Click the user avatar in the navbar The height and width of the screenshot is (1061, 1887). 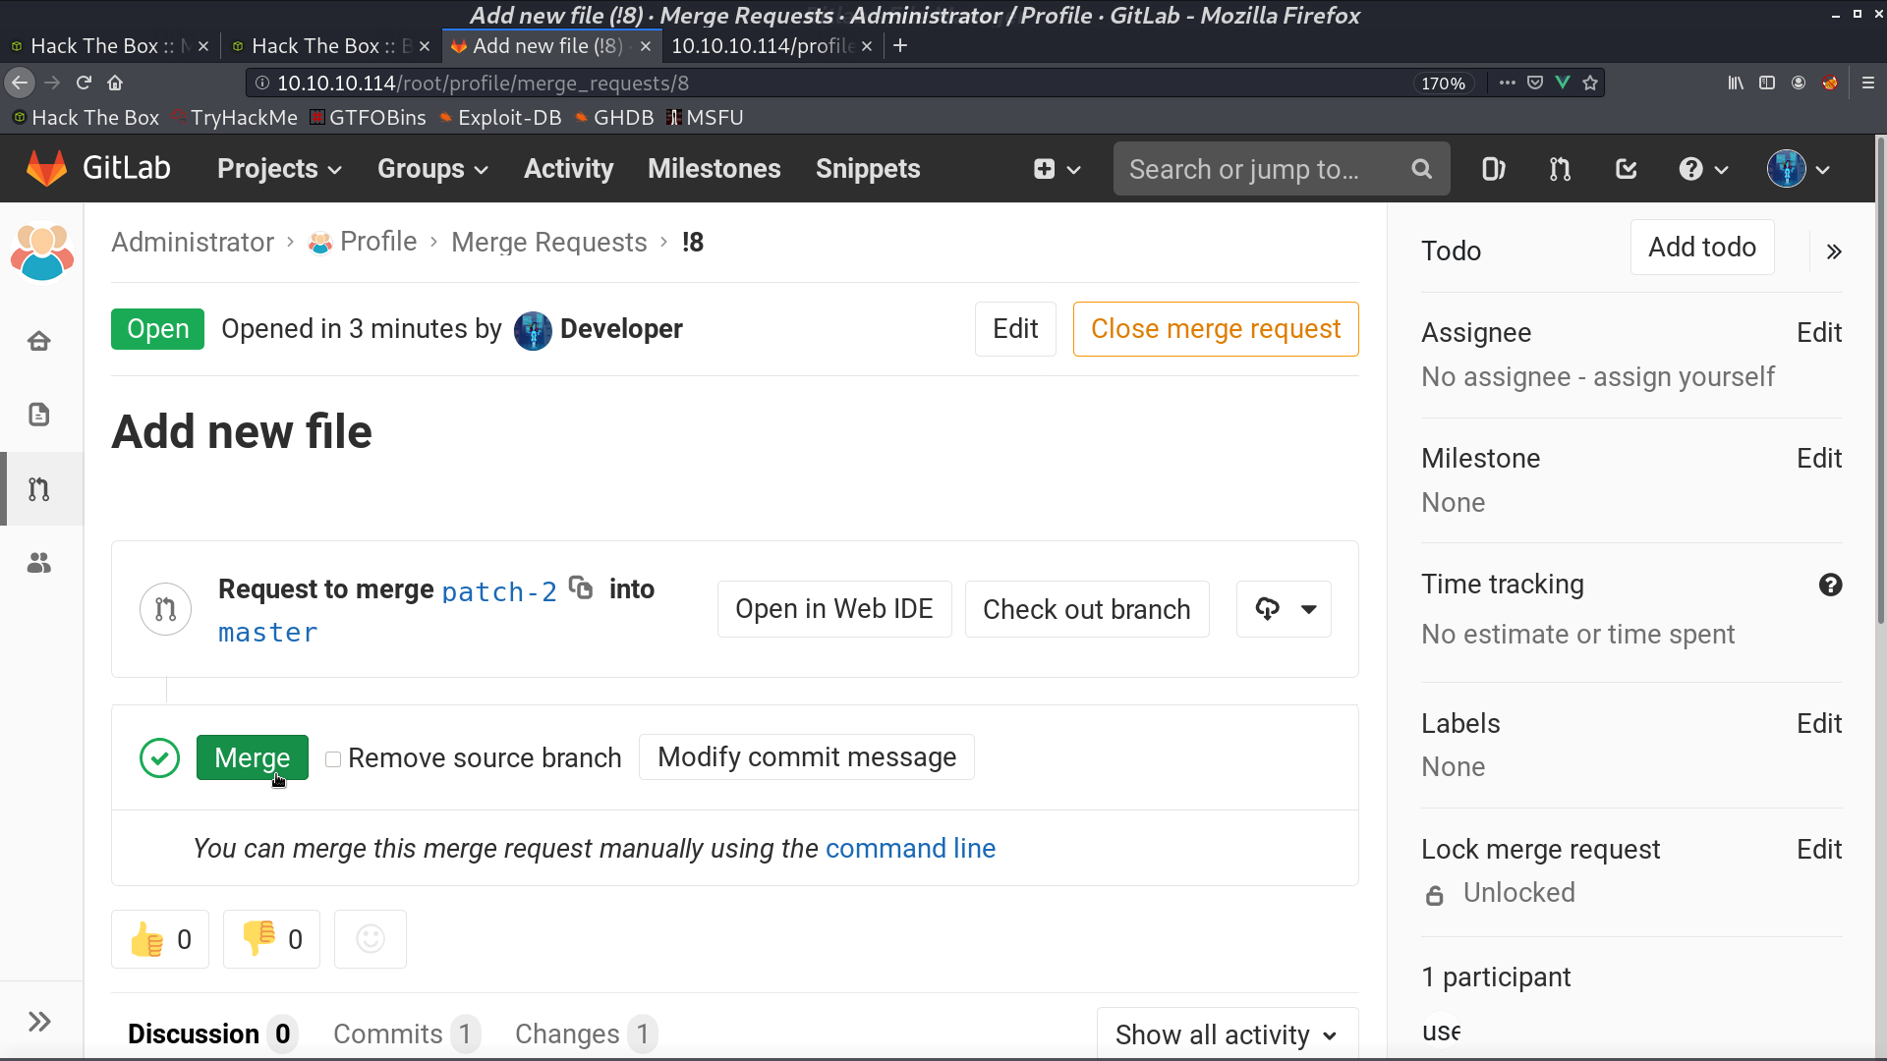(x=1787, y=169)
